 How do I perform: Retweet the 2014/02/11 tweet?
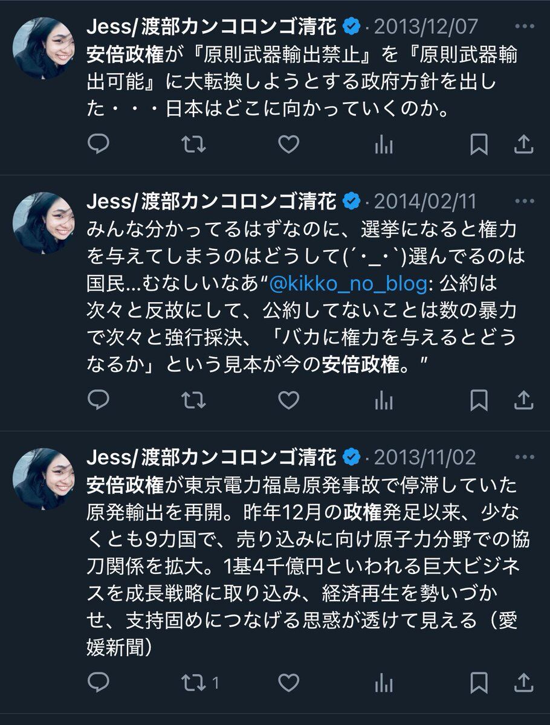[x=193, y=400]
